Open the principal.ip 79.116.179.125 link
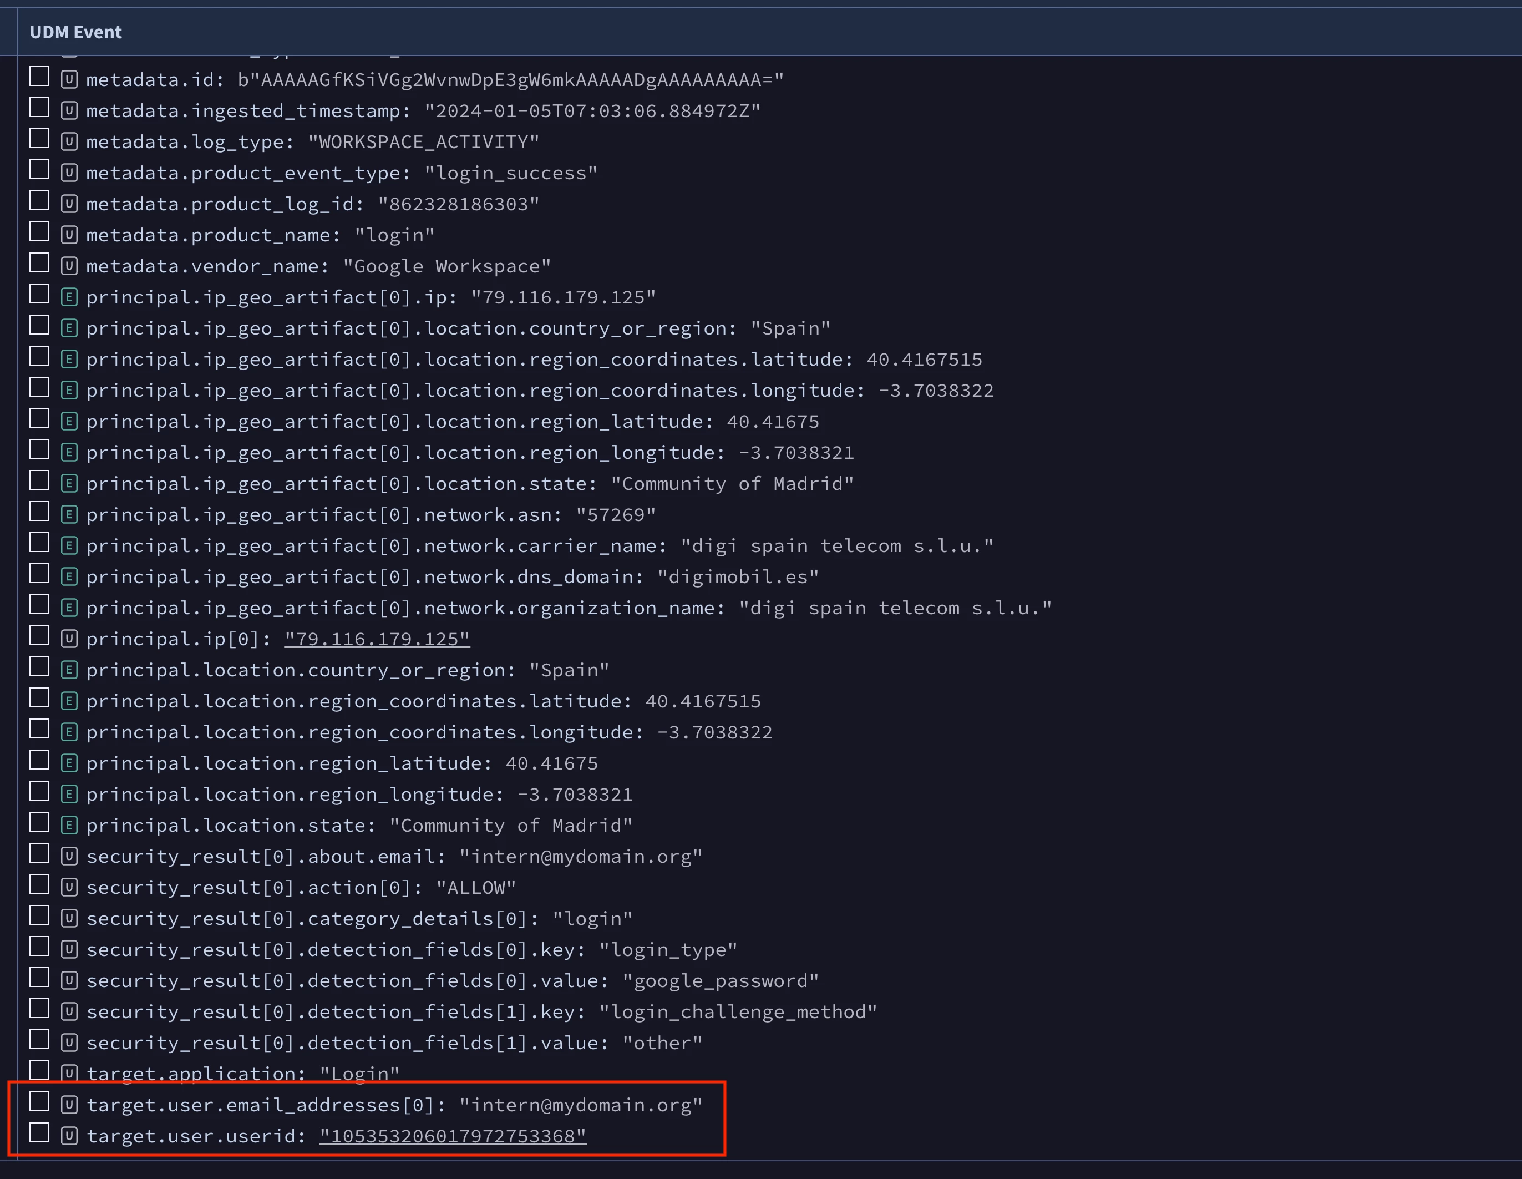The image size is (1522, 1179). (x=377, y=639)
